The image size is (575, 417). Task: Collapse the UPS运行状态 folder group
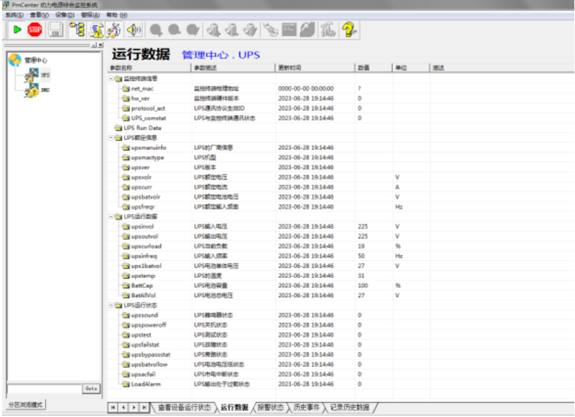112,305
